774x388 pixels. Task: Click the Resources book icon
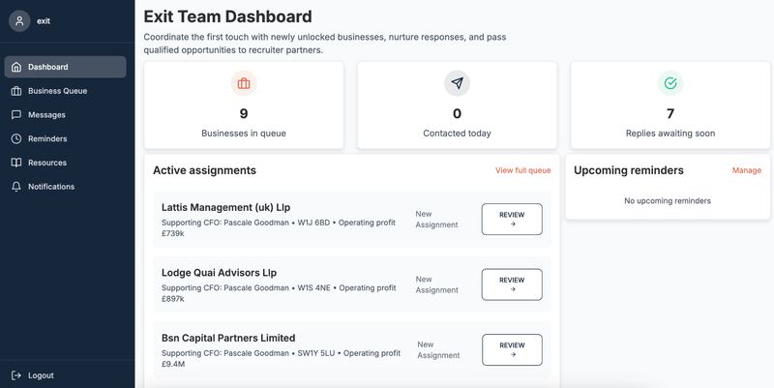16,163
